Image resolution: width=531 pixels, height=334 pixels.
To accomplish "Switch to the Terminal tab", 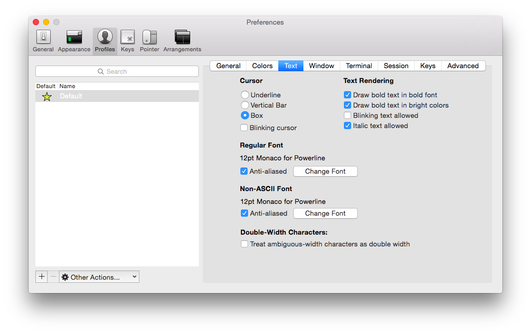I will 359,66.
